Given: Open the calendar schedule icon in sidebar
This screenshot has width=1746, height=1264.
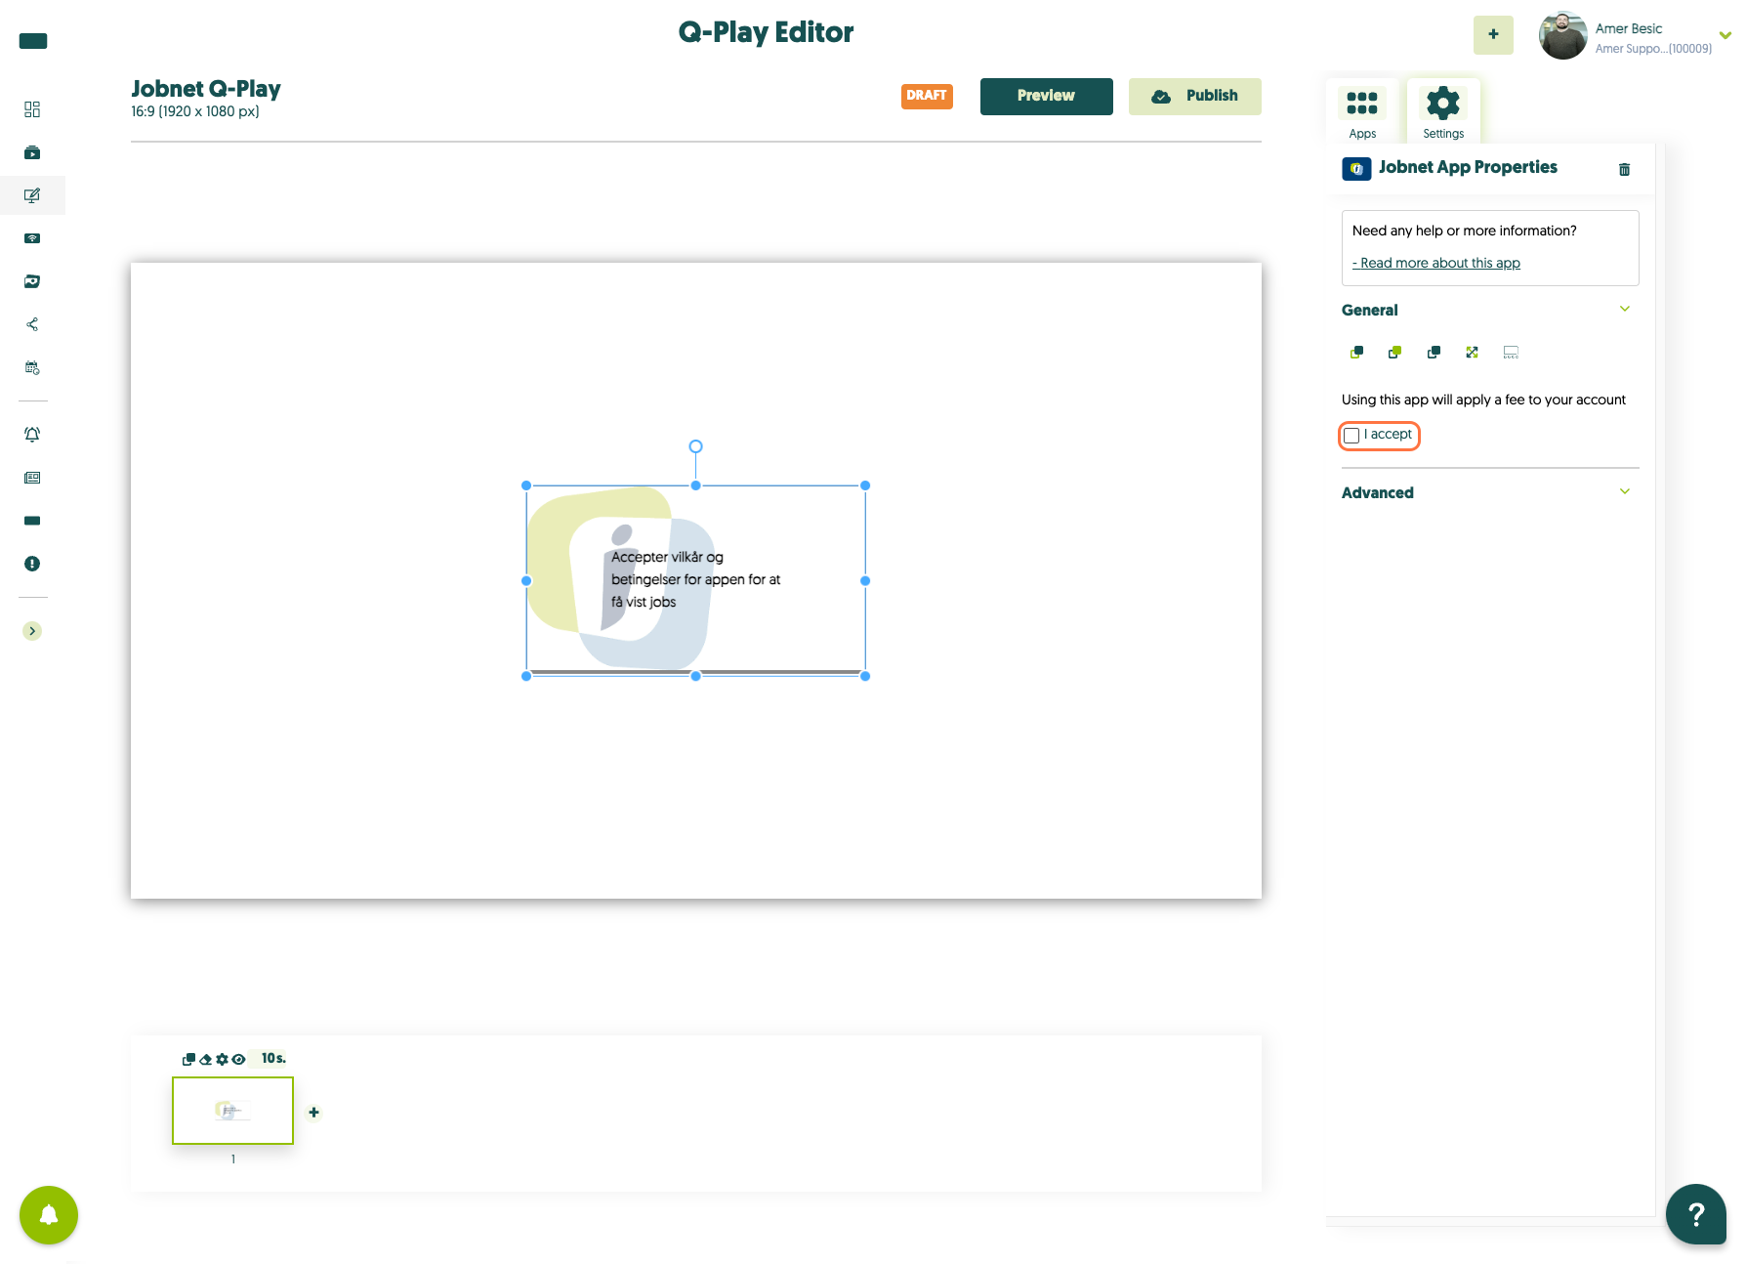Looking at the screenshot, I should tap(32, 367).
